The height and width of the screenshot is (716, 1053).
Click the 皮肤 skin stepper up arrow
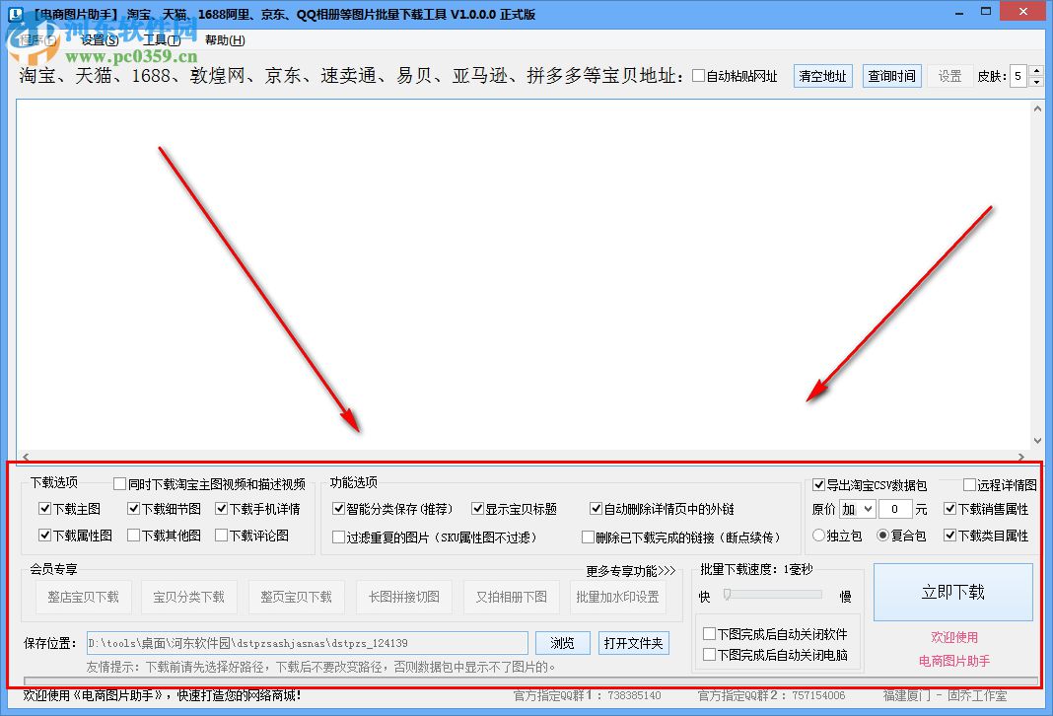pyautogui.click(x=1037, y=69)
